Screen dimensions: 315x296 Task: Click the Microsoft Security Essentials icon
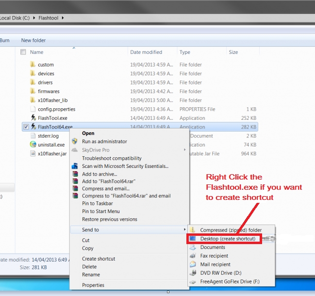75,166
